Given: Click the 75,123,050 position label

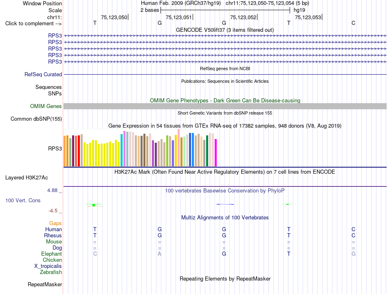Looking at the screenshot, I should click(x=114, y=17).
